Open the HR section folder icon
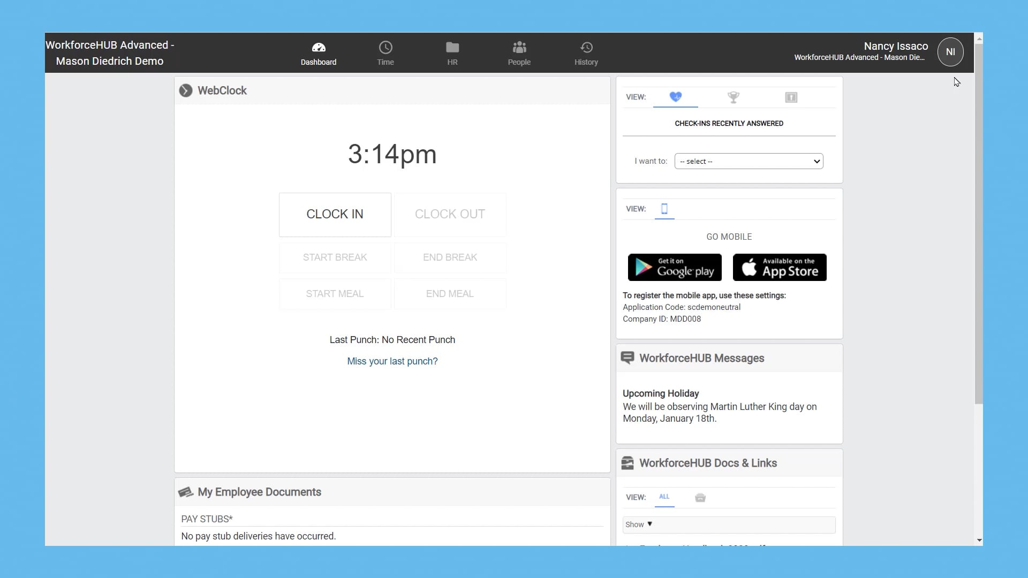The width and height of the screenshot is (1028, 578). click(452, 52)
